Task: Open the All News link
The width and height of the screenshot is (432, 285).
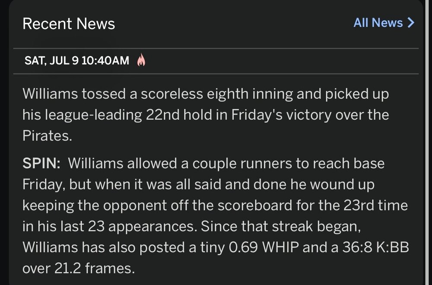Action: (378, 23)
